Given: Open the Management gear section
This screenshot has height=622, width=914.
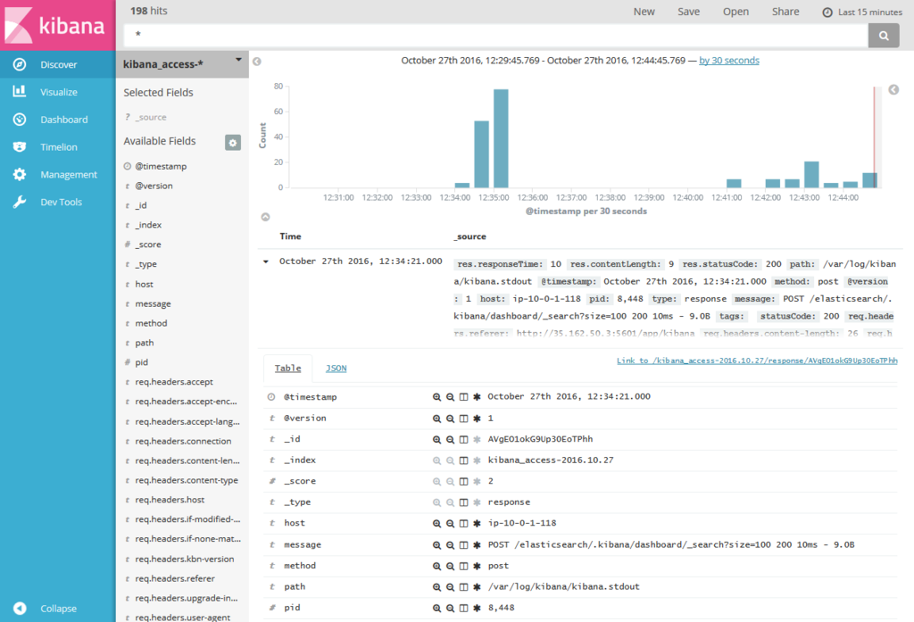Looking at the screenshot, I should 58,174.
